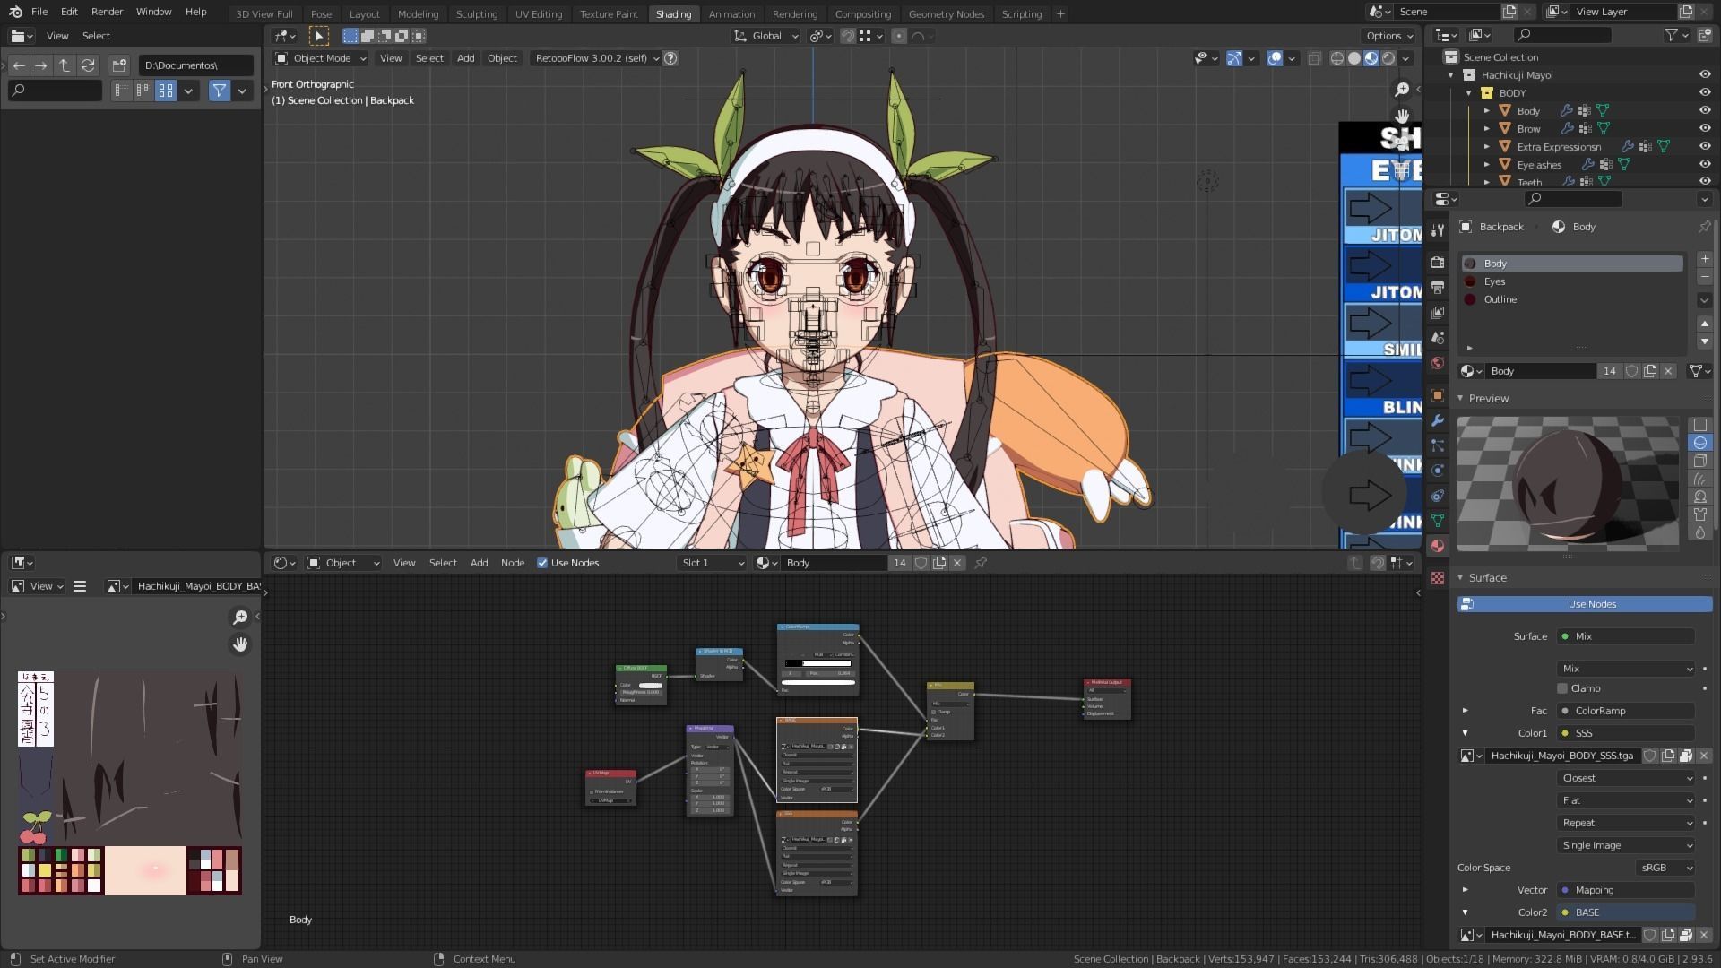
Task: Open RetopoFlow help question mark
Action: pos(670,58)
